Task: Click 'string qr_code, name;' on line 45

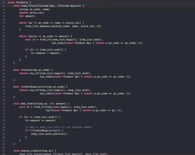Action: click(x=35, y=9)
